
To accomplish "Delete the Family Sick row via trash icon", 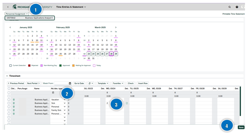I will [13, 110].
